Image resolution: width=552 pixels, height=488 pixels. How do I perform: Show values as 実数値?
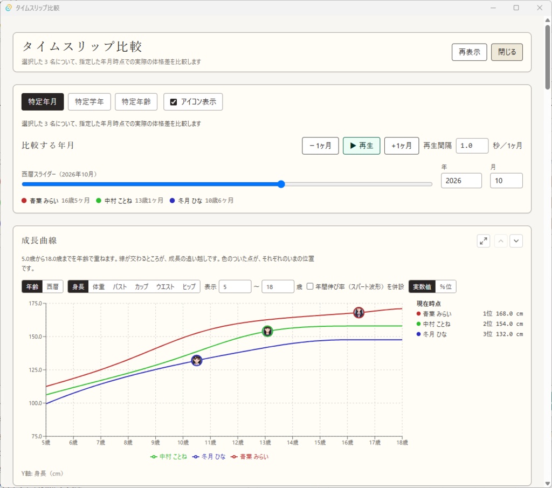pyautogui.click(x=422, y=287)
